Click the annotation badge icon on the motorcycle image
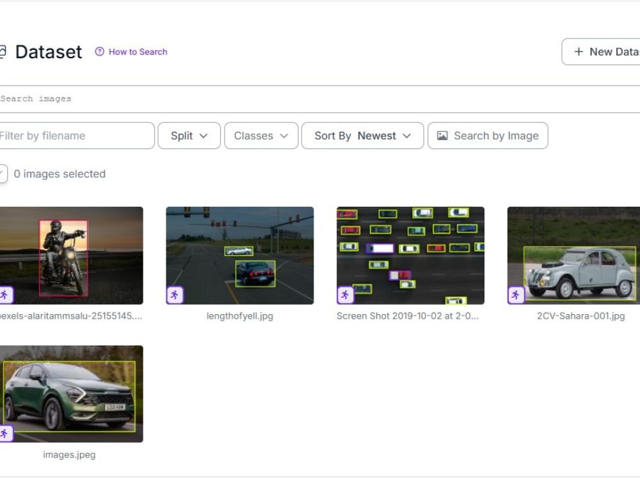Viewport: 640px width, 480px height. (6, 295)
